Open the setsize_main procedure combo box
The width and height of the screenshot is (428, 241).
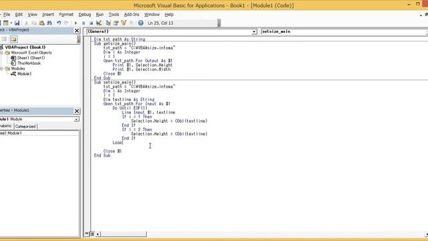344,31
